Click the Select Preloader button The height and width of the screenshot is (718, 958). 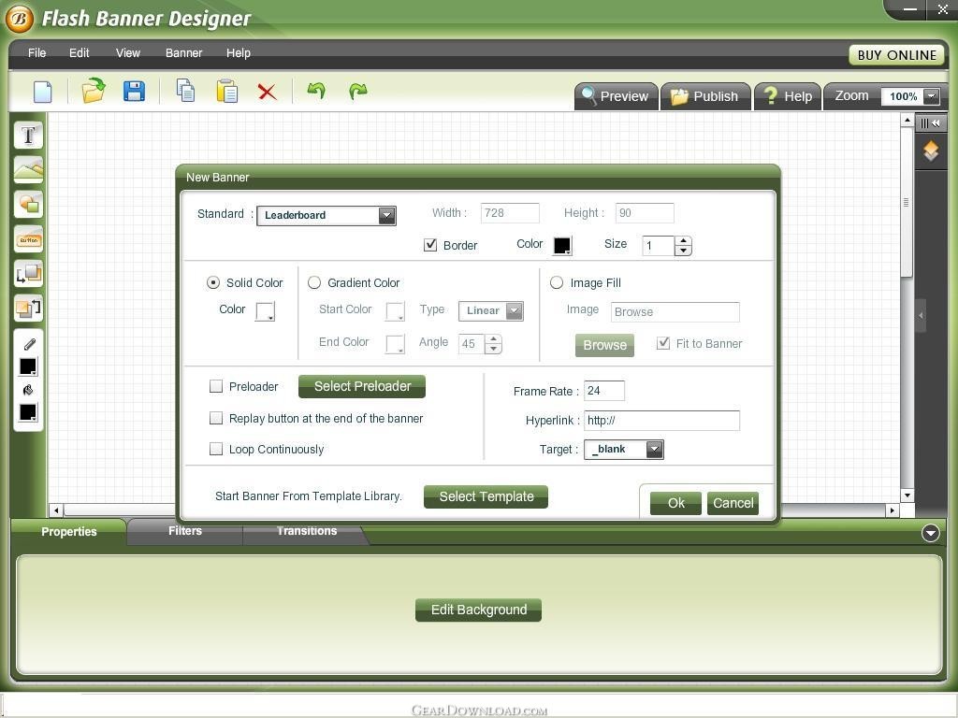tap(362, 386)
